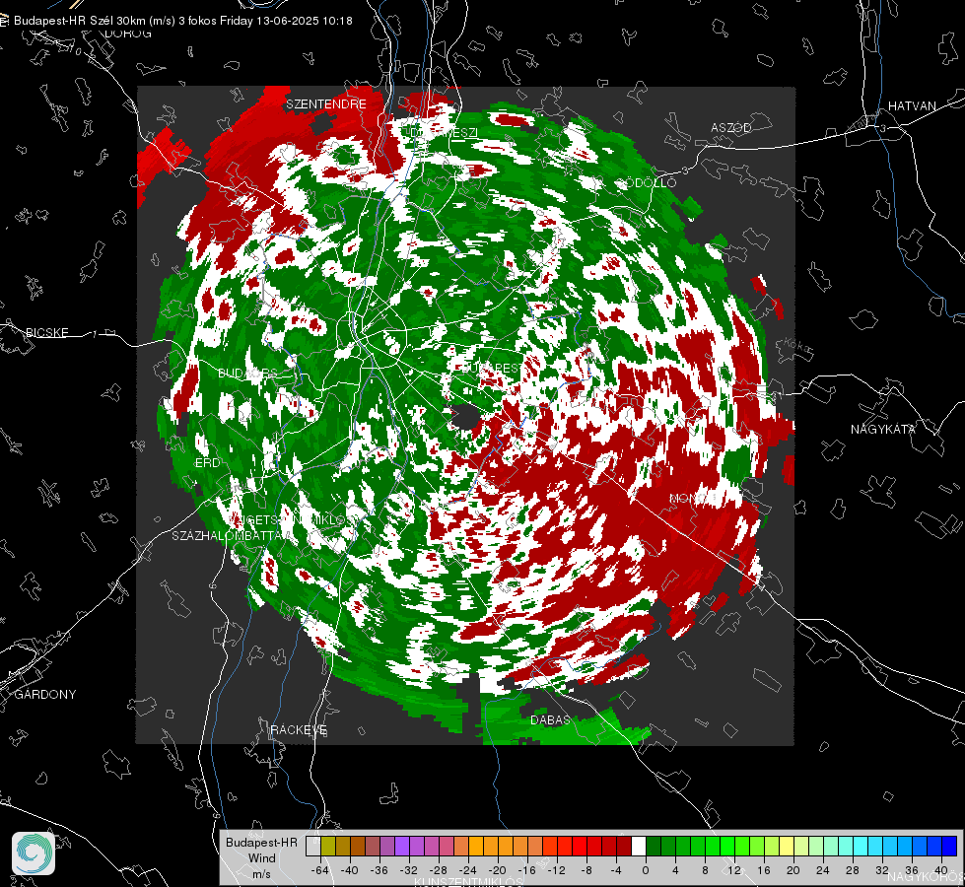Click the BUDAPEST city label
Image resolution: width=965 pixels, height=887 pixels.
[490, 368]
